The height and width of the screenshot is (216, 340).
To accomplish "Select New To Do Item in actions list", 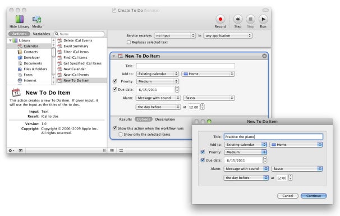I will (81, 80).
